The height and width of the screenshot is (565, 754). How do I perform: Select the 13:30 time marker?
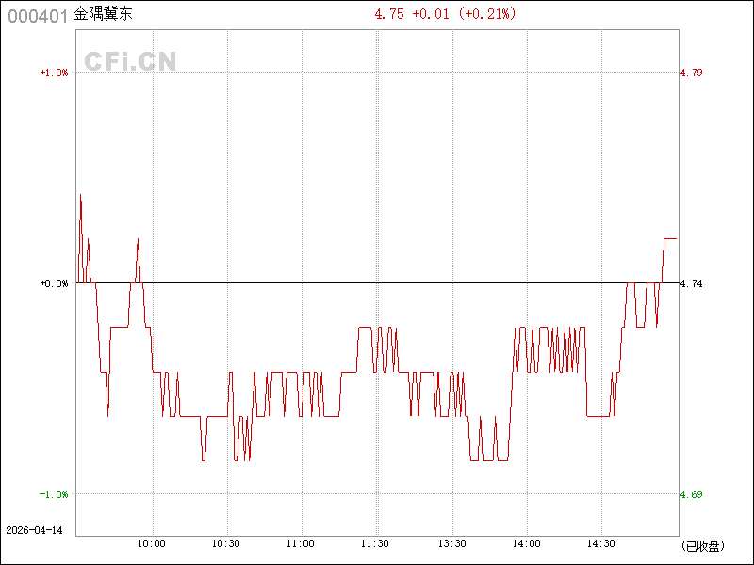tap(452, 544)
